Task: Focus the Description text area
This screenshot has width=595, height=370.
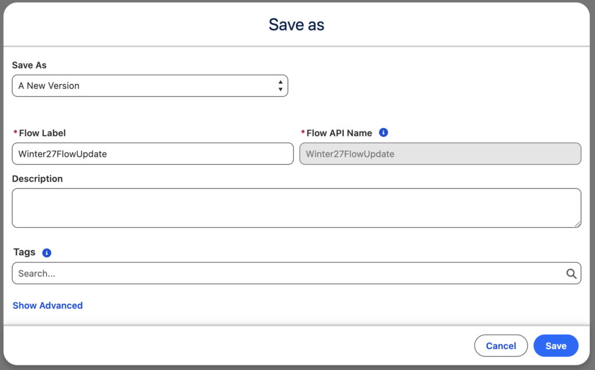Action: [x=296, y=208]
